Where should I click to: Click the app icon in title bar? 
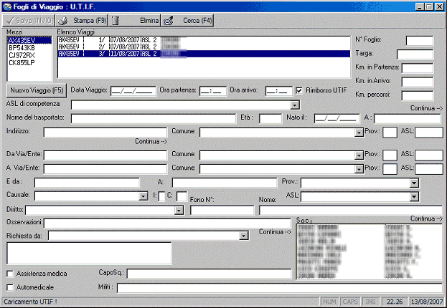pyautogui.click(x=7, y=6)
